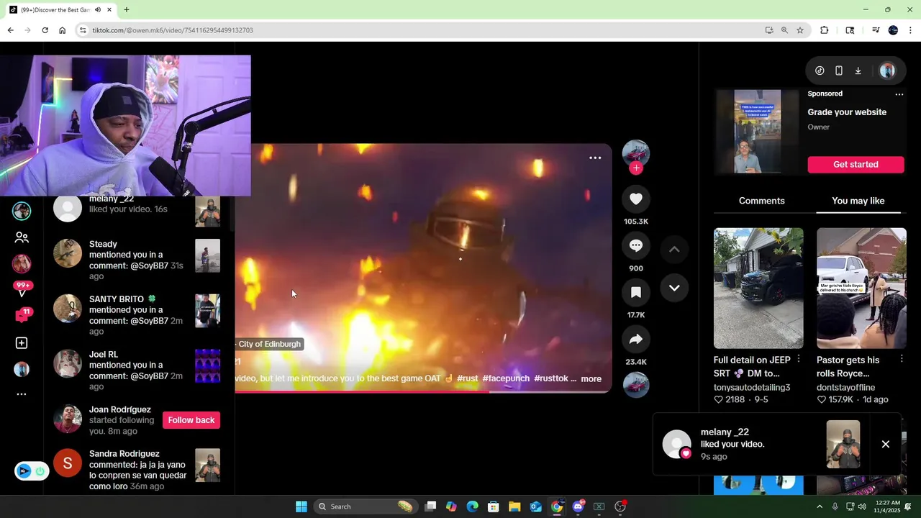Open options for 'Full detail on JEEP SRT' card

coord(798,359)
